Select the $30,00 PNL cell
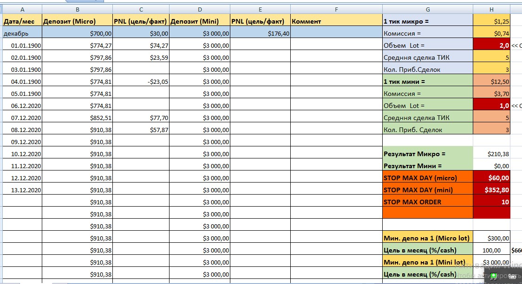Image resolution: width=522 pixels, height=284 pixels. click(x=141, y=32)
